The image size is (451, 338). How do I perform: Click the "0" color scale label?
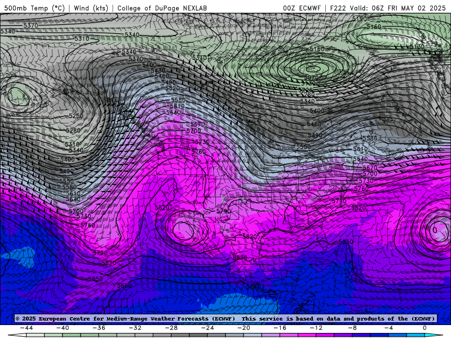click(x=425, y=328)
